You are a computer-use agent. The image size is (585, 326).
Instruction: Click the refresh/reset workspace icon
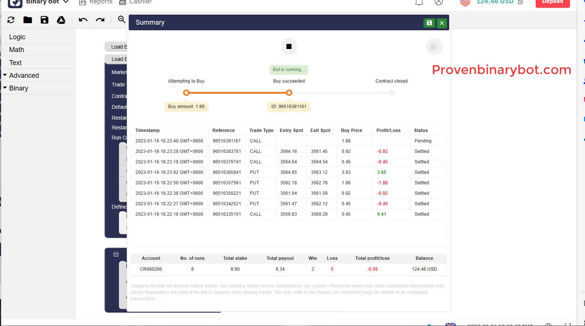[x=11, y=20]
